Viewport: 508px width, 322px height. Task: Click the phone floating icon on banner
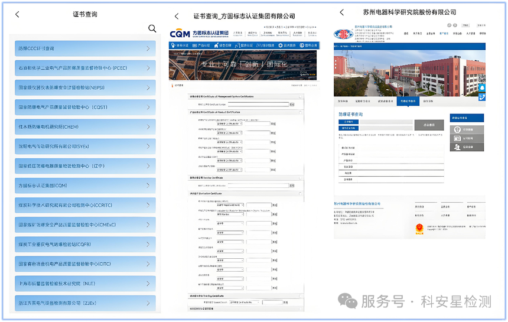coord(482,97)
